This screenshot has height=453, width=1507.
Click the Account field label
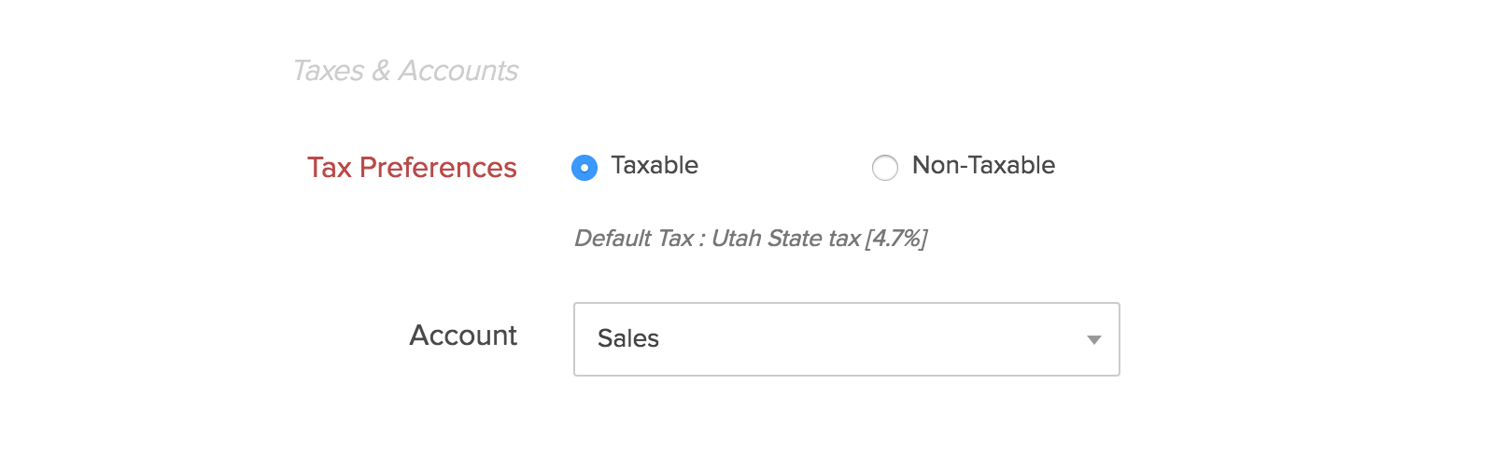click(463, 336)
